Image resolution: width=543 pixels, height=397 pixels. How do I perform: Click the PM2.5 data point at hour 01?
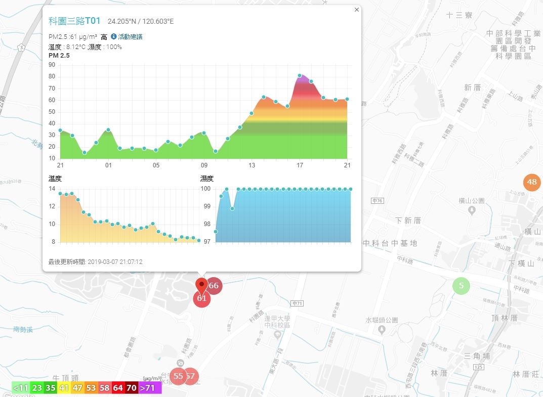click(108, 130)
